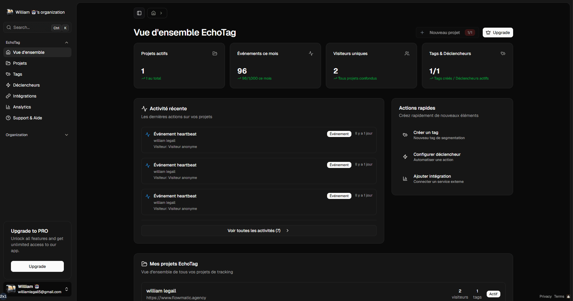Go to Analytics in the sidebar
This screenshot has height=301, width=573.
(x=22, y=107)
